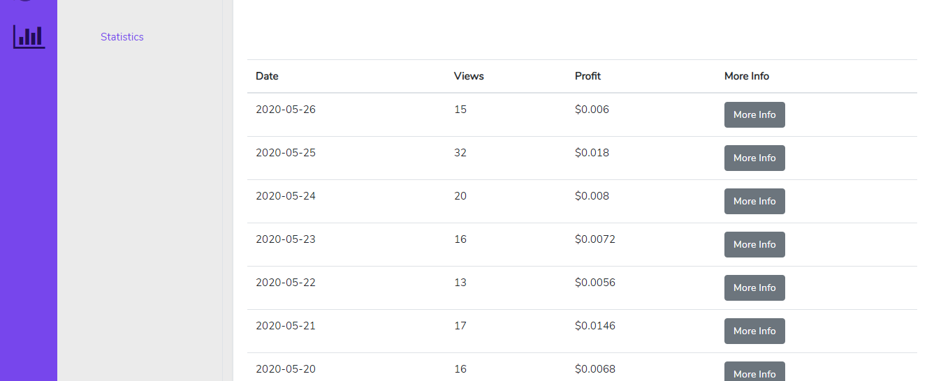Select the 2020-05-22 date cell
The height and width of the screenshot is (381, 927).
tap(286, 283)
